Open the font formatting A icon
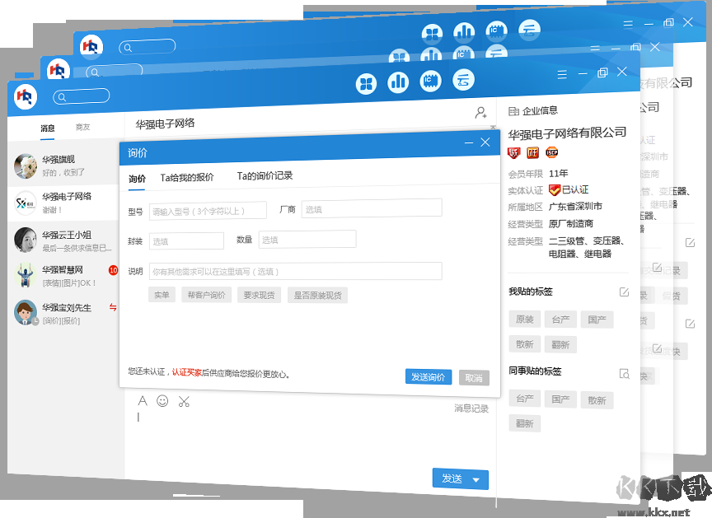Viewport: 712px width, 518px height. [x=143, y=400]
